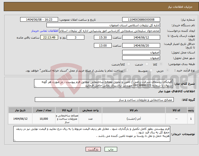Click the buyer organization name field

point(103,25)
